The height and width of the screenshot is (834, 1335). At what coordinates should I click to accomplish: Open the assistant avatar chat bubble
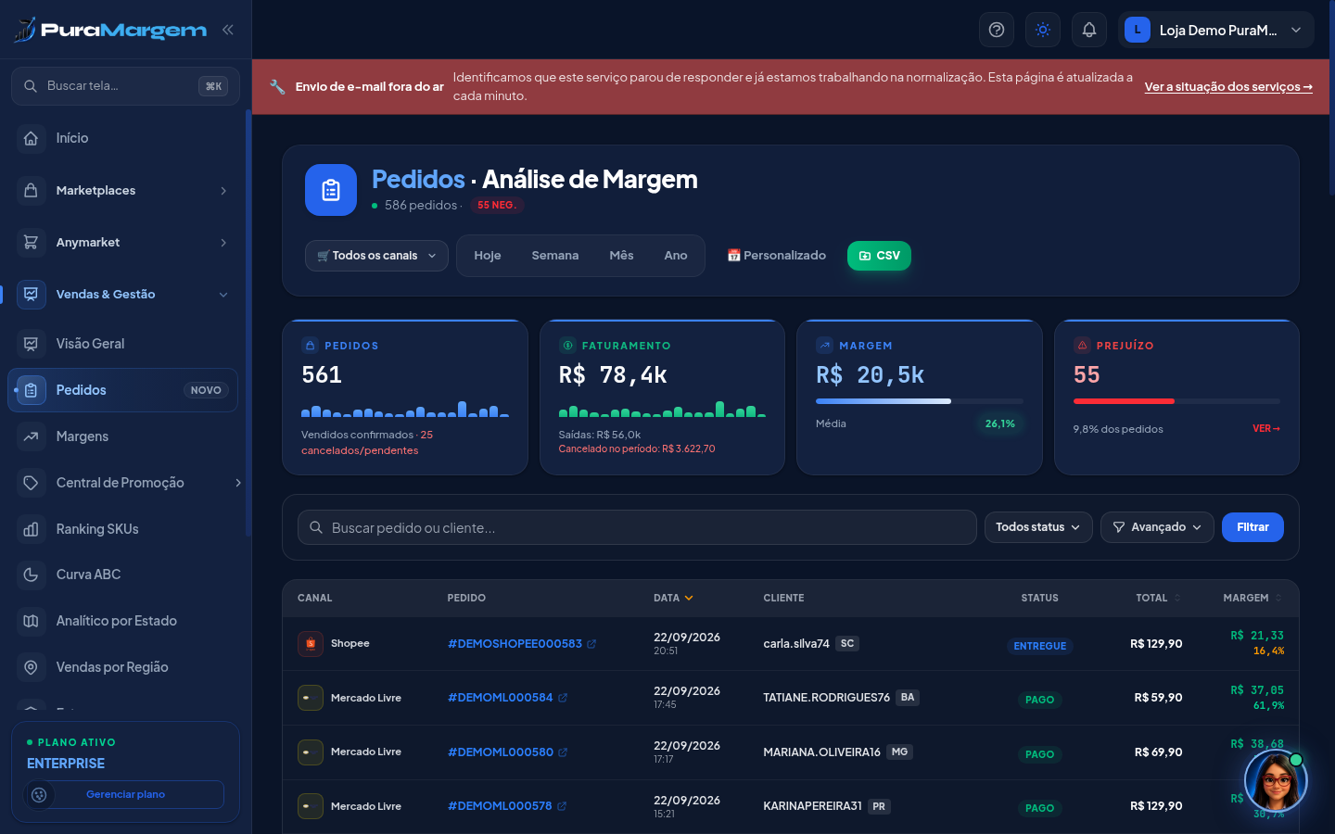click(1276, 780)
